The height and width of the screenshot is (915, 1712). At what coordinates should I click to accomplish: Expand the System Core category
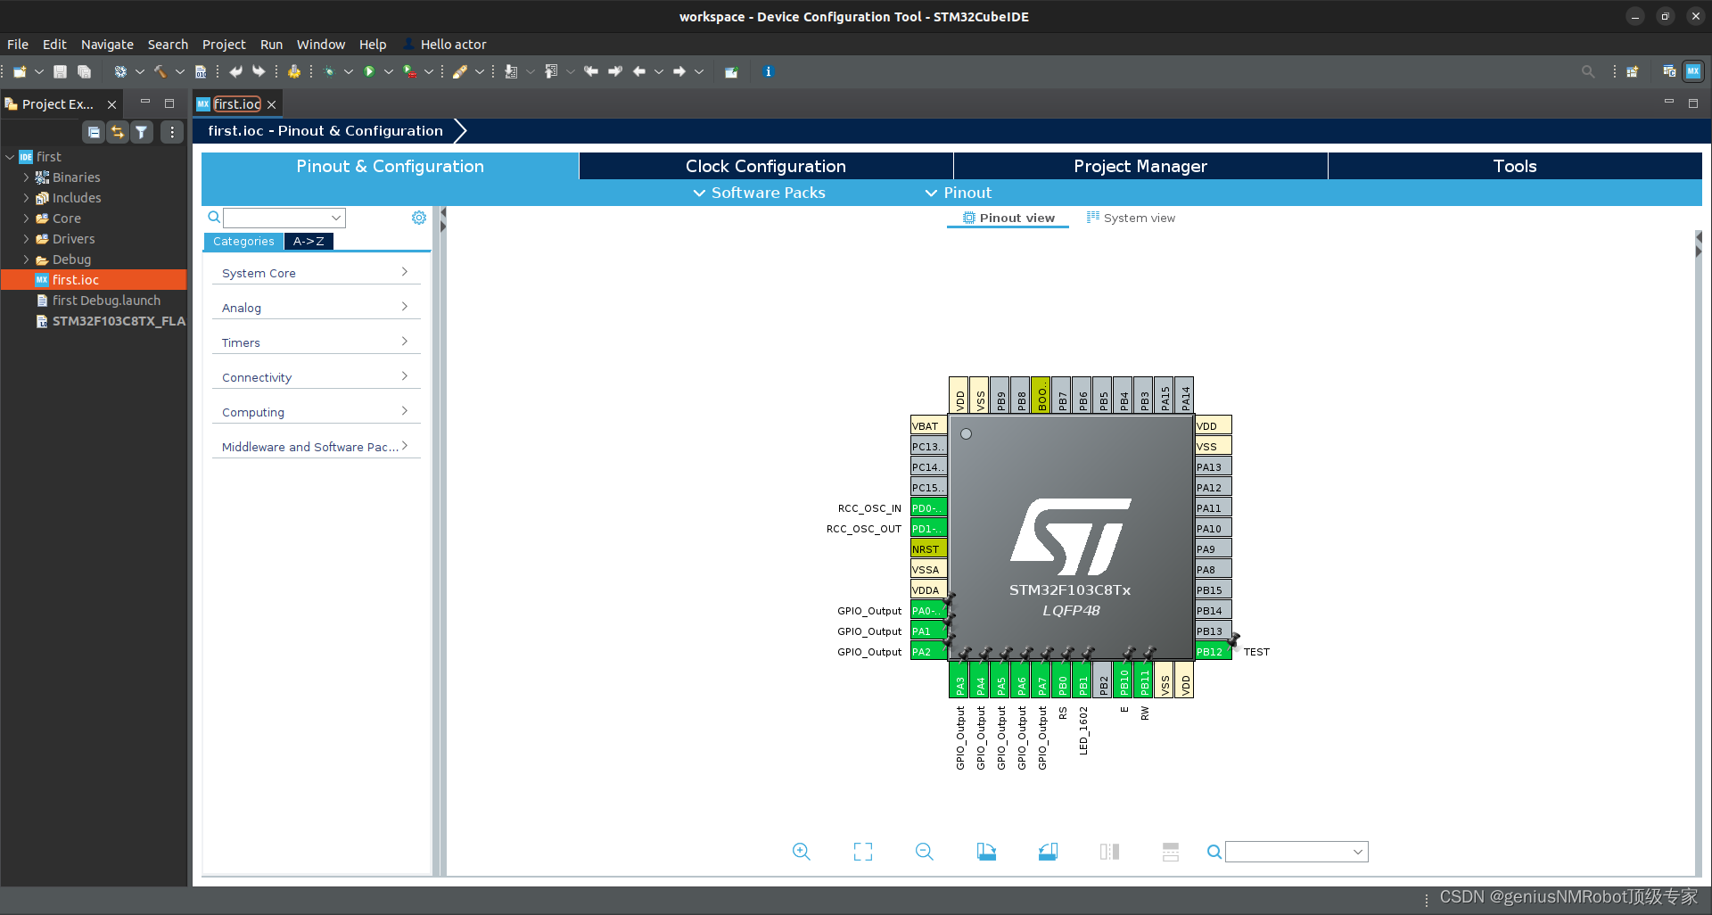(x=315, y=272)
